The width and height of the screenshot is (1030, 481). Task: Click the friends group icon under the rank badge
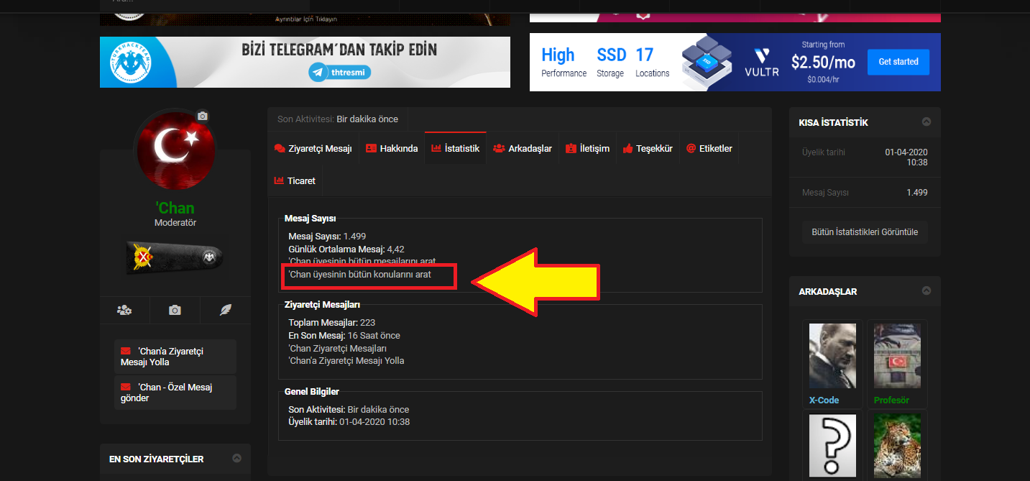pyautogui.click(x=124, y=310)
